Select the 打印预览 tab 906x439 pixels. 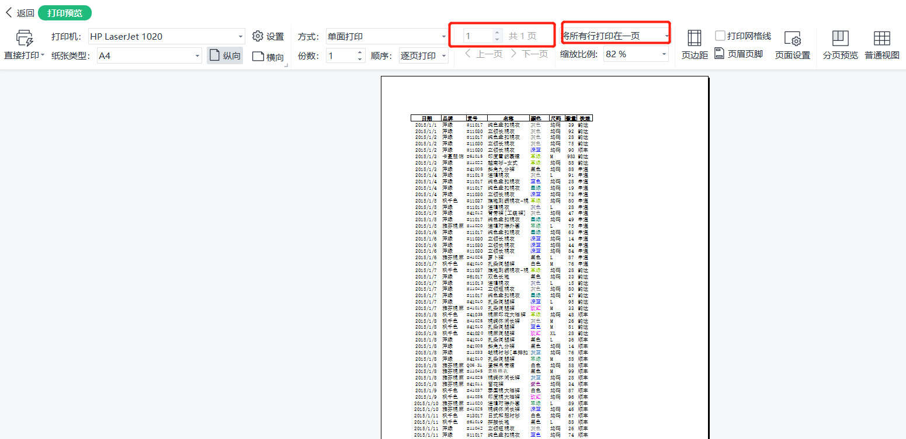(x=64, y=13)
